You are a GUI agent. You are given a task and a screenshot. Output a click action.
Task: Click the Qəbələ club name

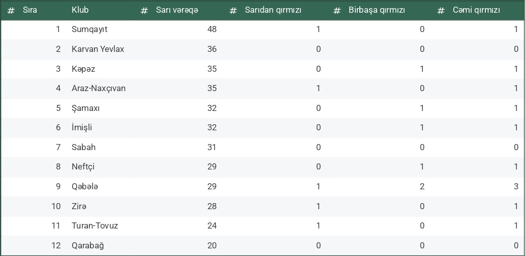(x=85, y=186)
